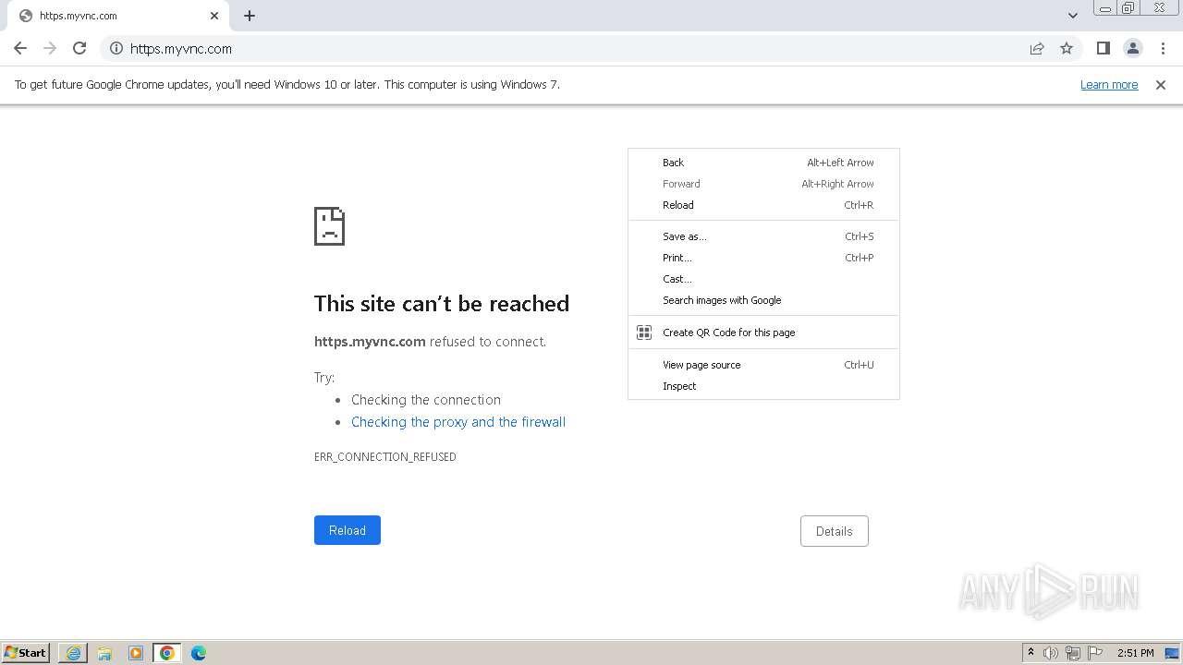Screen dimensions: 1183x665
Task: Select the https.myvnc.com tab
Action: tap(116, 16)
